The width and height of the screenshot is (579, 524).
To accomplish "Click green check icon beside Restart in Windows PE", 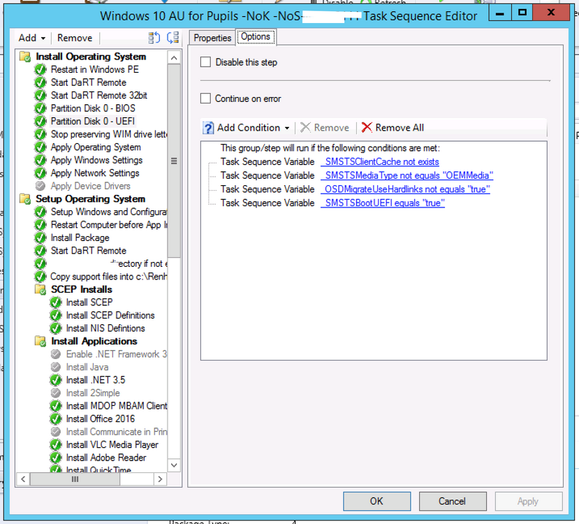I will click(41, 69).
